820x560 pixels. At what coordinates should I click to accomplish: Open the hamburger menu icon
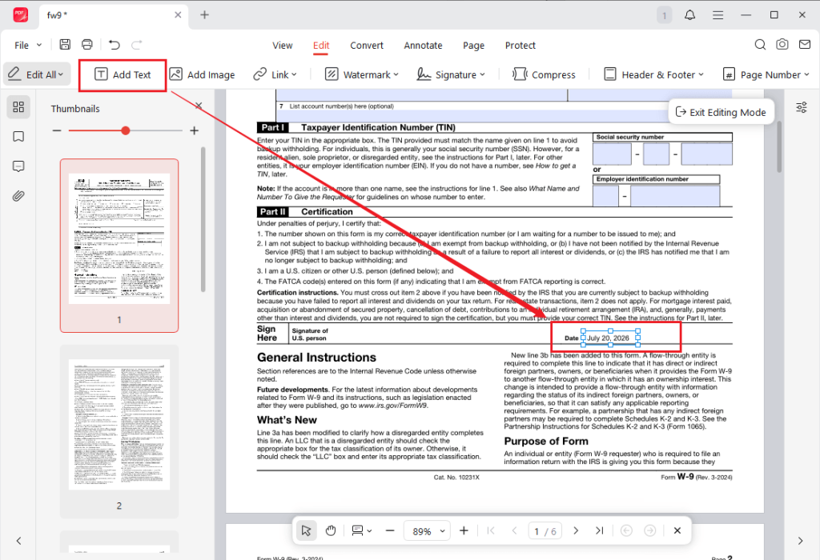coord(718,15)
